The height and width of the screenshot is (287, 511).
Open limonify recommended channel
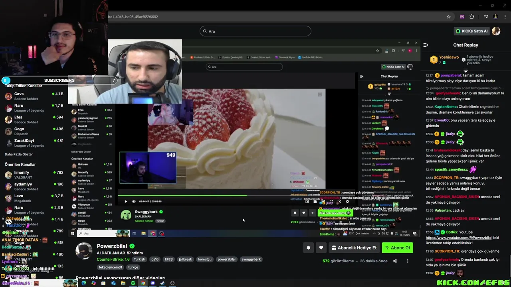pyautogui.click(x=34, y=175)
